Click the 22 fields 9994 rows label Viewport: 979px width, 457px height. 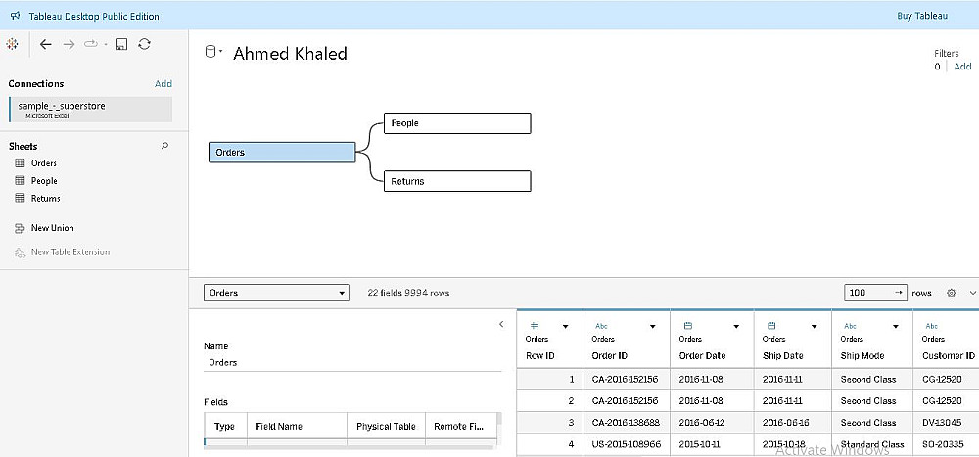coord(409,293)
